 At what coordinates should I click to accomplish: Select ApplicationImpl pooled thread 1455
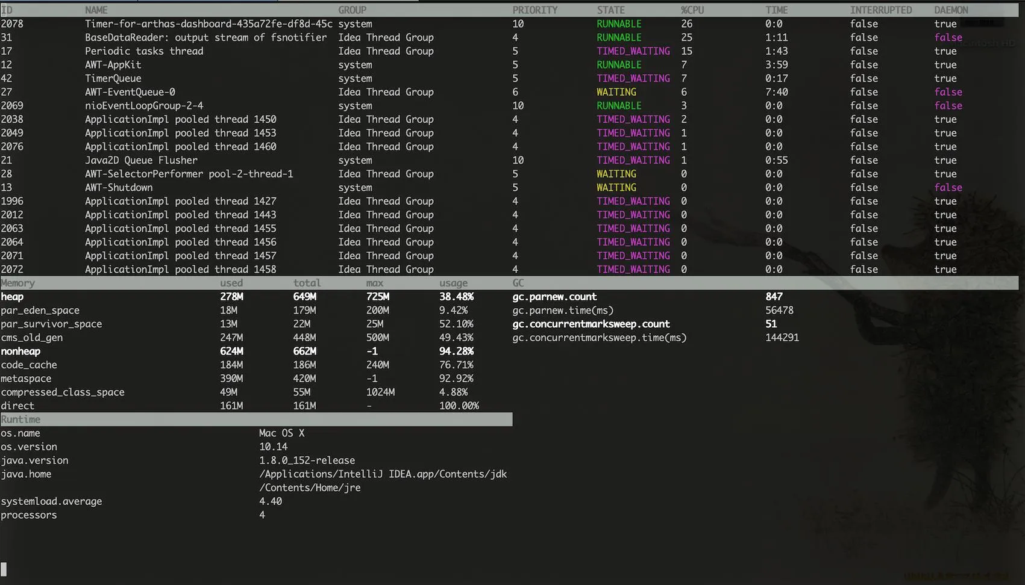click(x=180, y=228)
